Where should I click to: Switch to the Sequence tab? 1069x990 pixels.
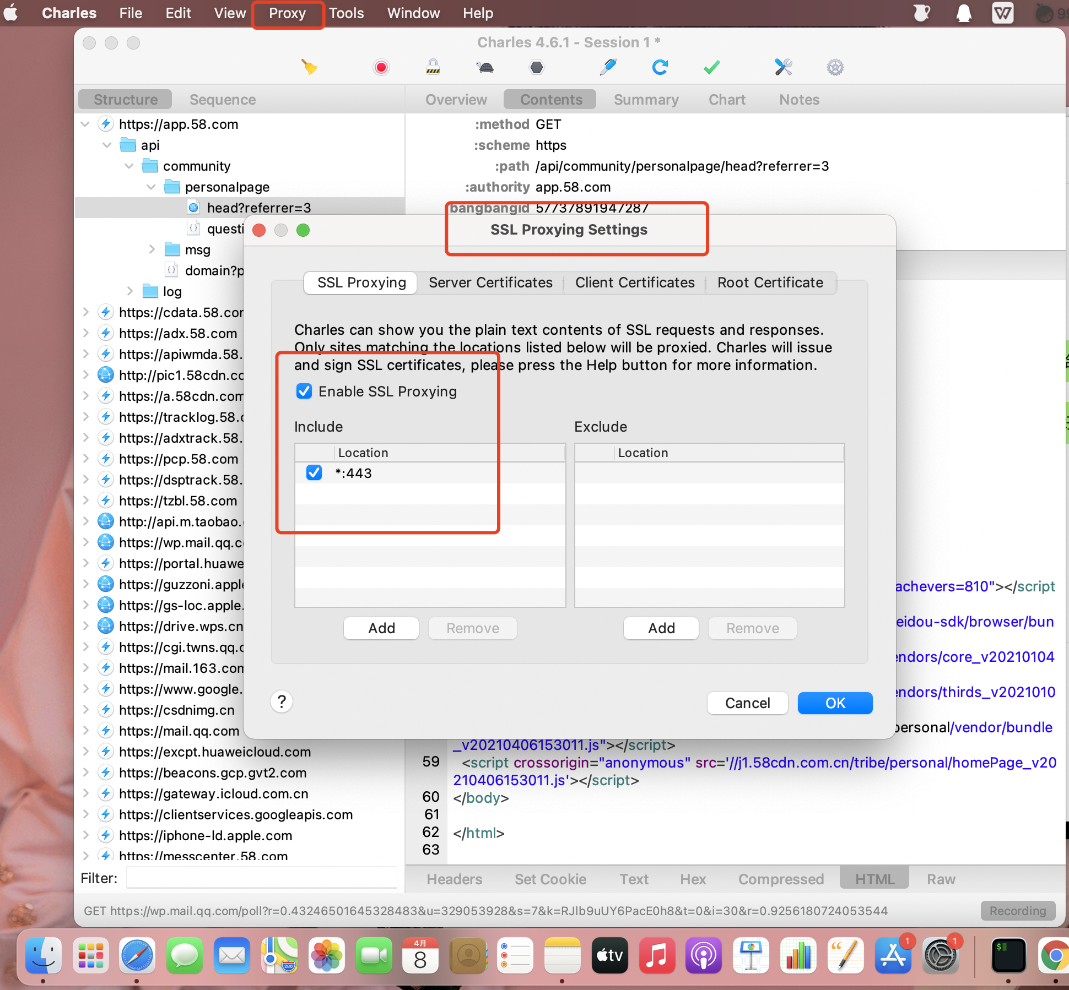pos(223,100)
